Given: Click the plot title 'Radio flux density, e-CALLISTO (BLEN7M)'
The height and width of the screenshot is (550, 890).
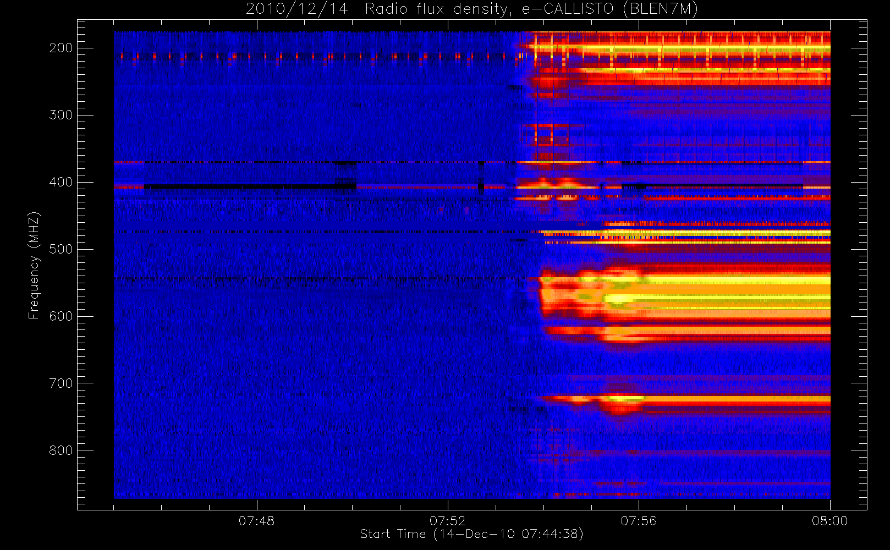Looking at the screenshot, I should click(531, 9).
